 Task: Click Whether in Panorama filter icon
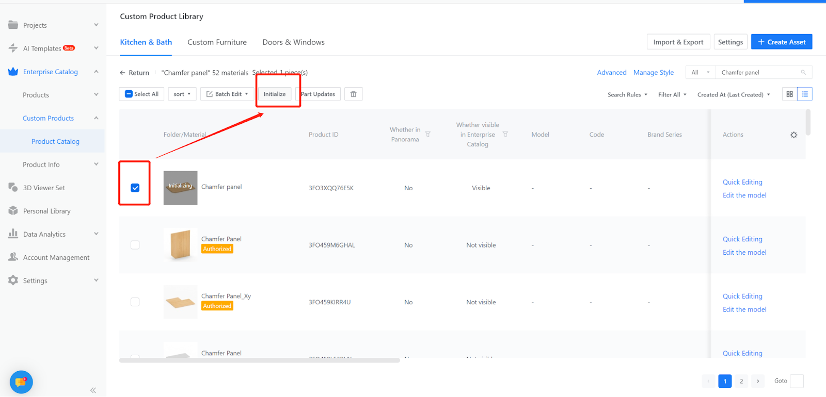pos(428,134)
